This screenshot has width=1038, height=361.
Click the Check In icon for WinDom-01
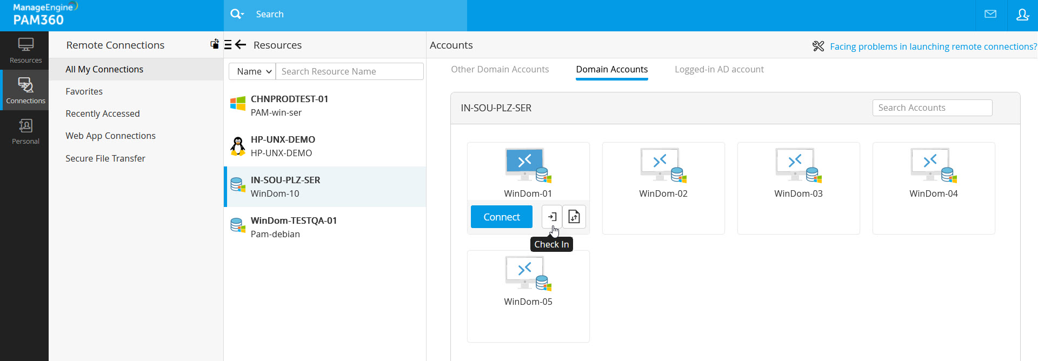coord(551,217)
